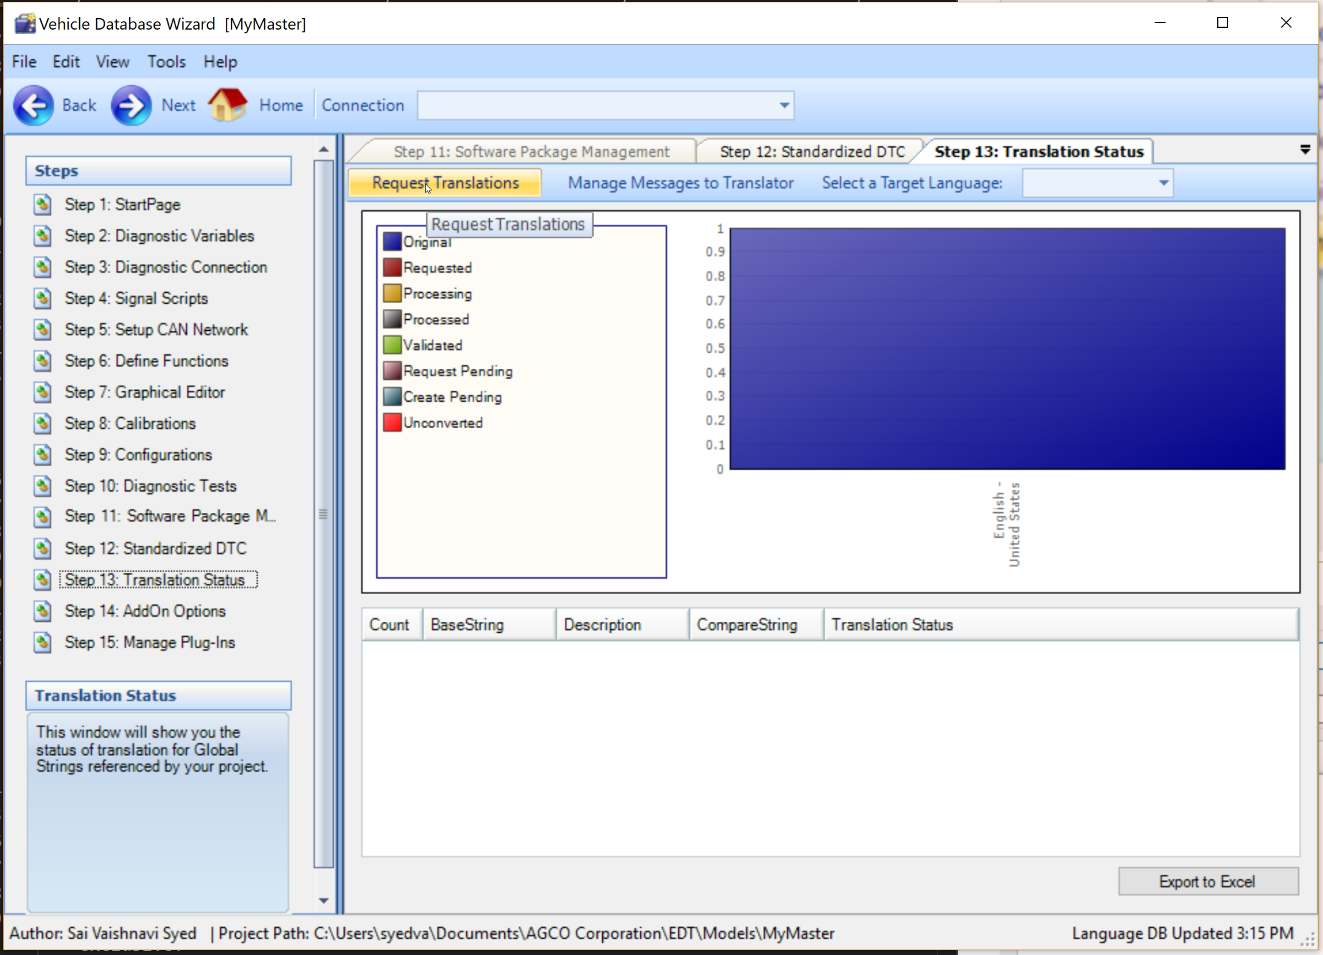This screenshot has height=955, width=1323.
Task: Click the icon beside Step 9: Configurations
Action: (x=42, y=455)
